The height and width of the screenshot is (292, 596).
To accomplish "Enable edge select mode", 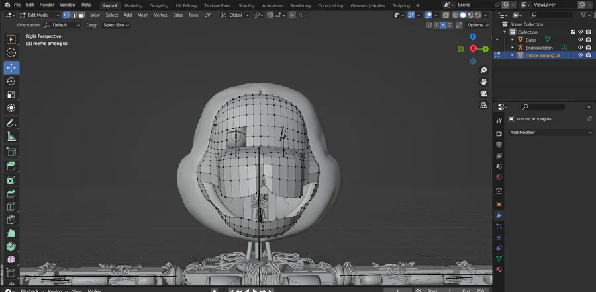I will [74, 15].
